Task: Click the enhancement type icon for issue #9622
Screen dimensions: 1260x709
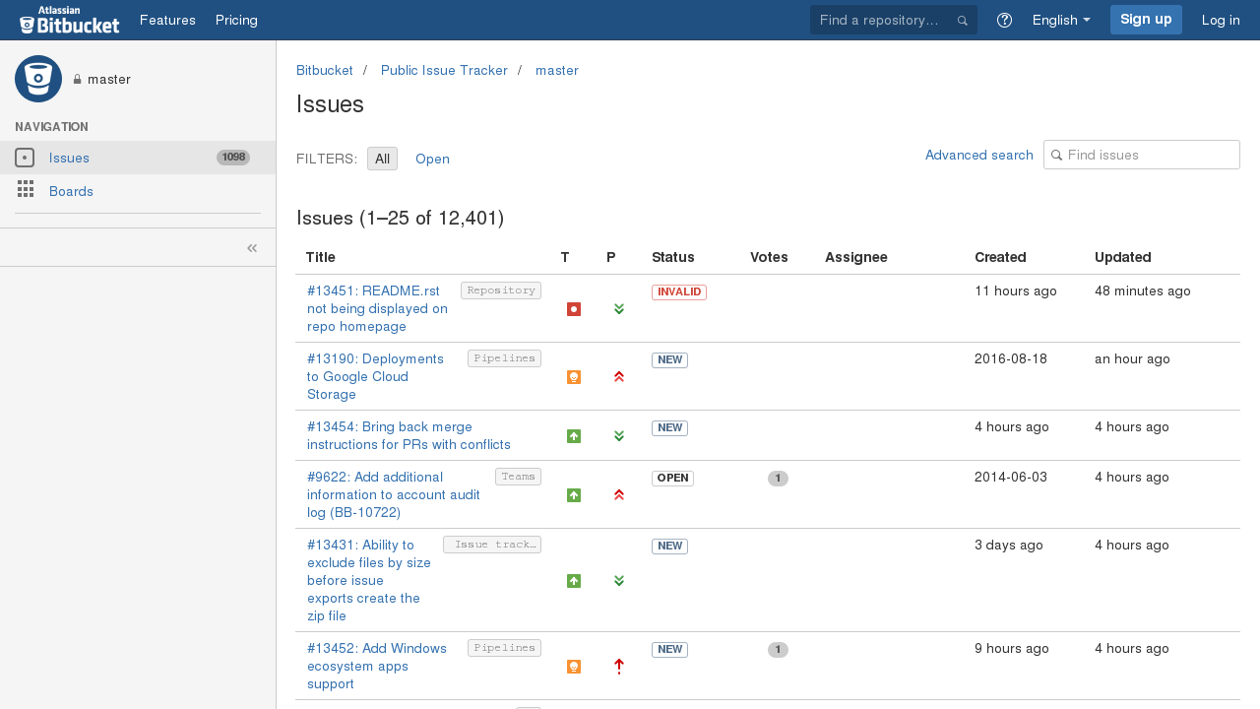Action: [574, 495]
